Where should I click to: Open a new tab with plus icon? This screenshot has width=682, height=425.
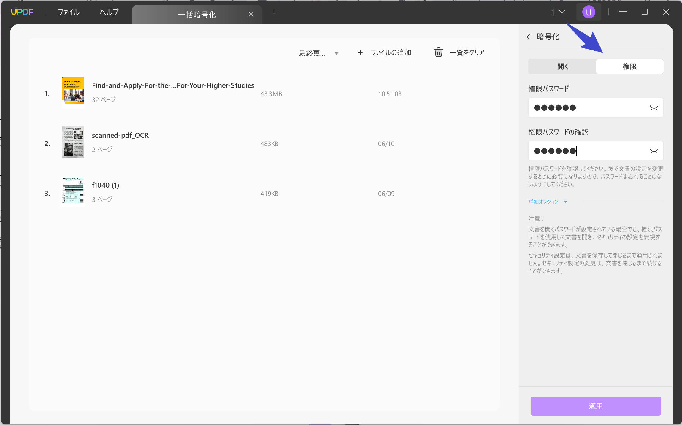pos(274,14)
